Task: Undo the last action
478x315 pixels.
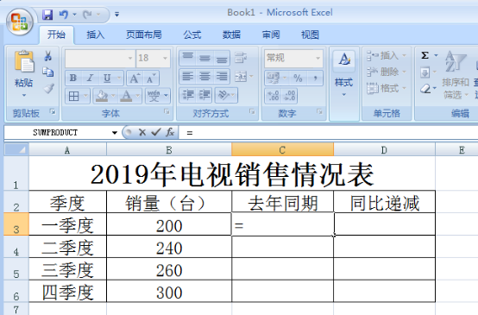Action: [64, 15]
